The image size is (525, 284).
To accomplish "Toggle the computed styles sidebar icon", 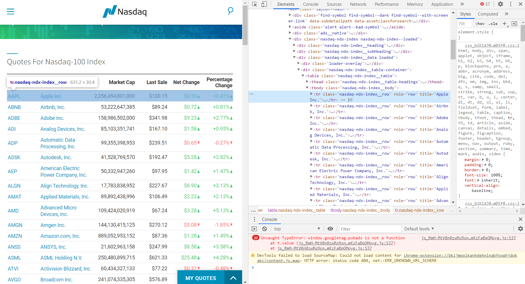I will 514,24.
